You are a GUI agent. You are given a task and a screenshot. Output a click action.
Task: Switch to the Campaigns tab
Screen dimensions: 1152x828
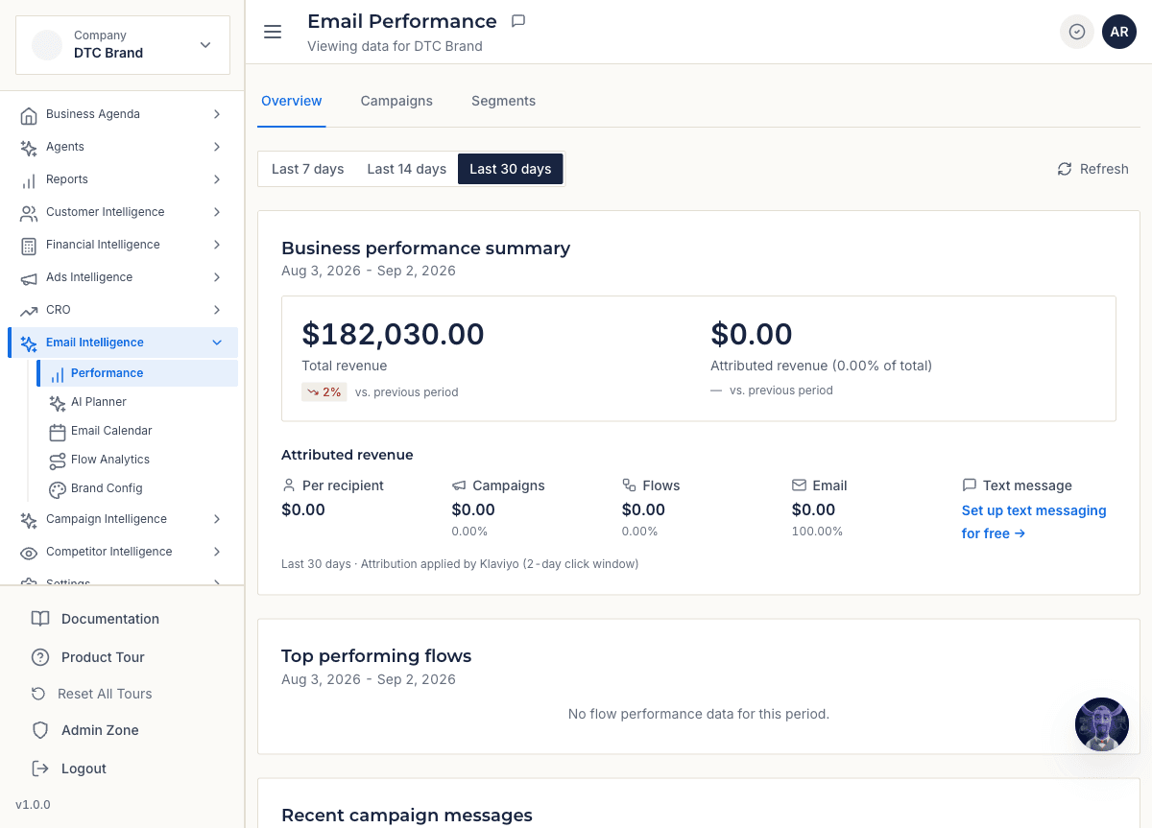click(396, 101)
